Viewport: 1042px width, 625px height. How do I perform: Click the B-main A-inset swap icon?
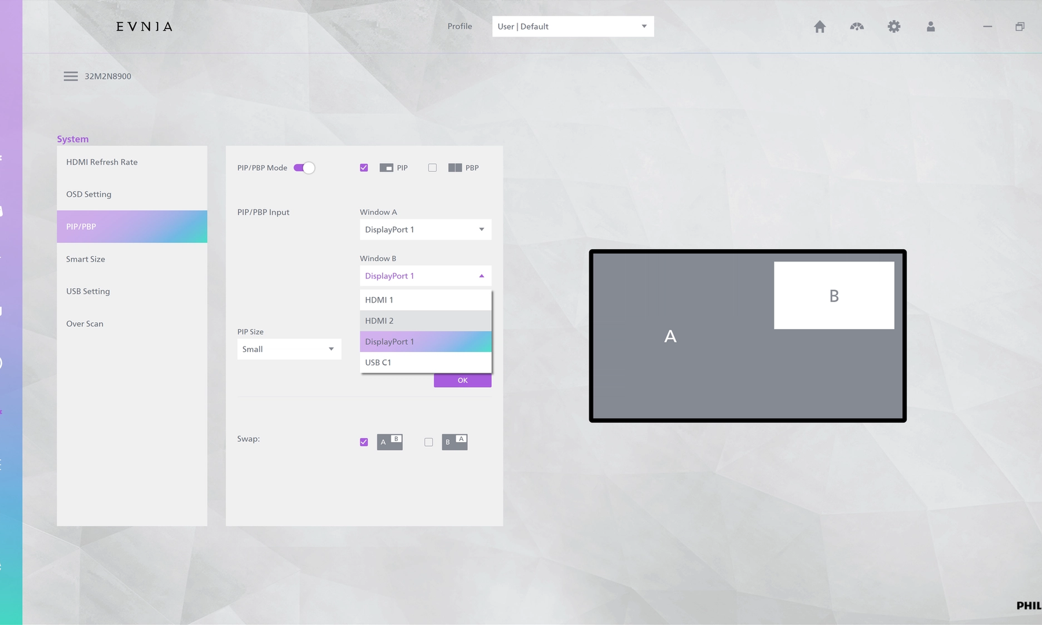tap(454, 442)
